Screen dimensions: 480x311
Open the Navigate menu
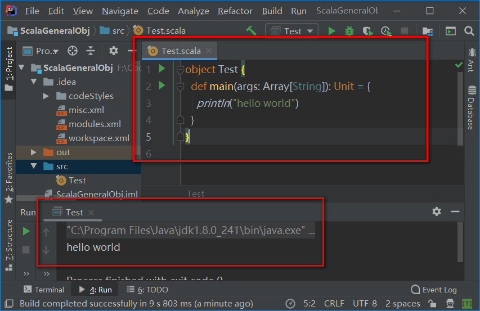point(120,11)
